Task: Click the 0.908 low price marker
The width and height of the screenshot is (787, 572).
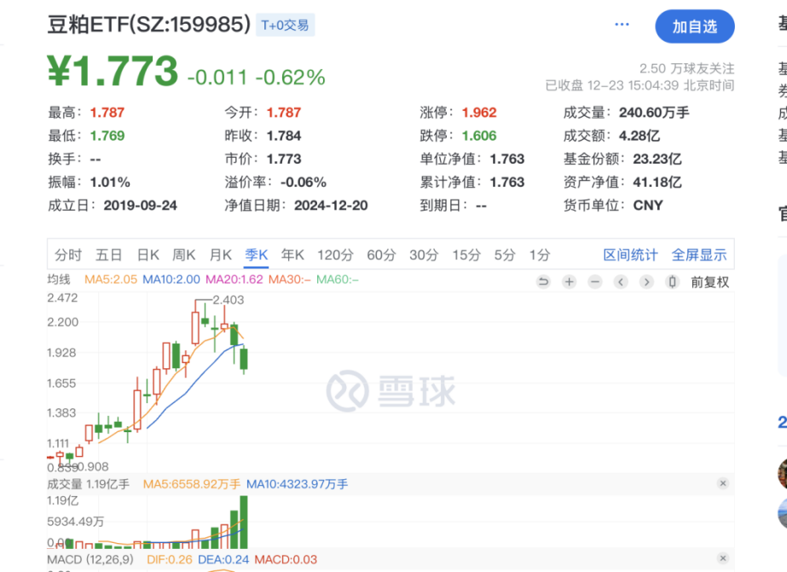Action: [x=93, y=466]
